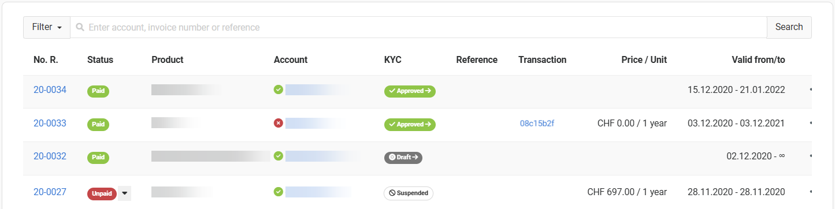
Task: Open Approved KYC badge in row 20-0034
Action: [410, 91]
